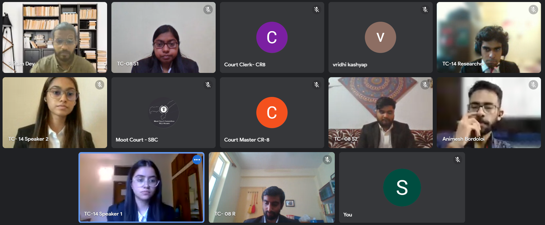545x225 pixels.
Task: Click muted mic icon on Moot Court - SBC tile
Action: (208, 85)
